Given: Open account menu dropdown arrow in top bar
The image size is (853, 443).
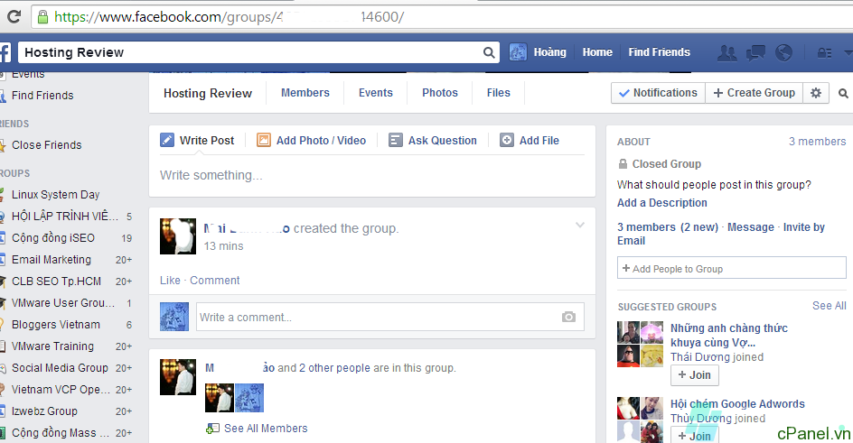Looking at the screenshot, I should (x=848, y=52).
